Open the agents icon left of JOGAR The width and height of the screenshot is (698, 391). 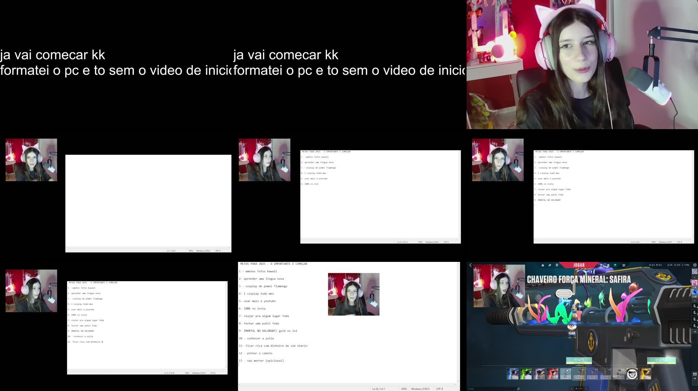click(557, 265)
